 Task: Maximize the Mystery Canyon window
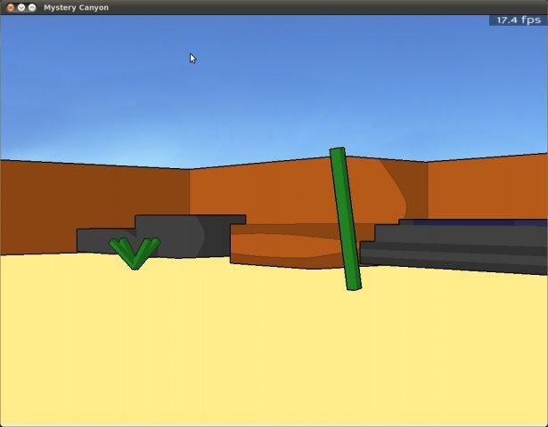click(32, 7)
